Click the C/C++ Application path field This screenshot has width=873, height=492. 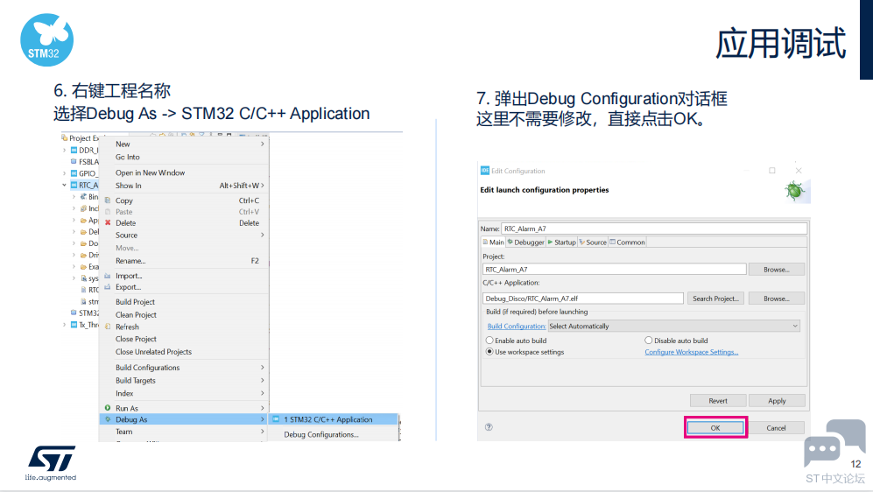tap(583, 299)
